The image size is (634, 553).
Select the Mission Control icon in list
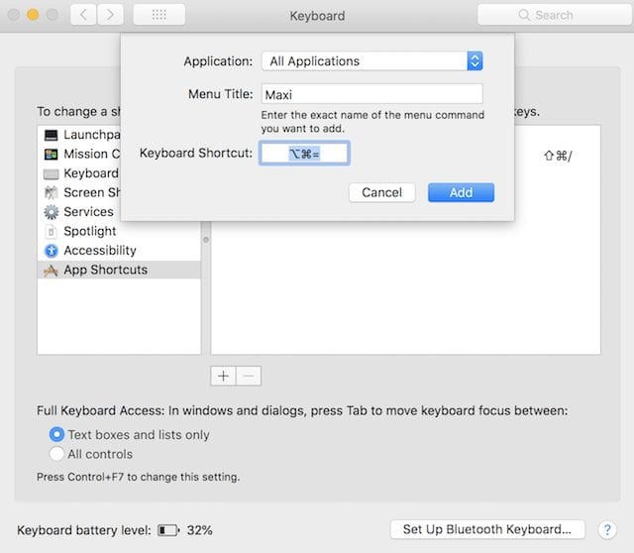[52, 154]
